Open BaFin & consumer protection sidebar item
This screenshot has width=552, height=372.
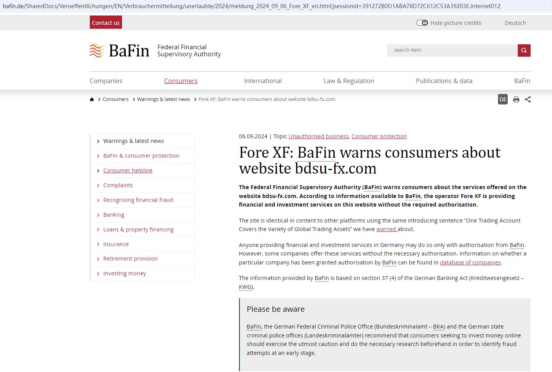point(141,156)
